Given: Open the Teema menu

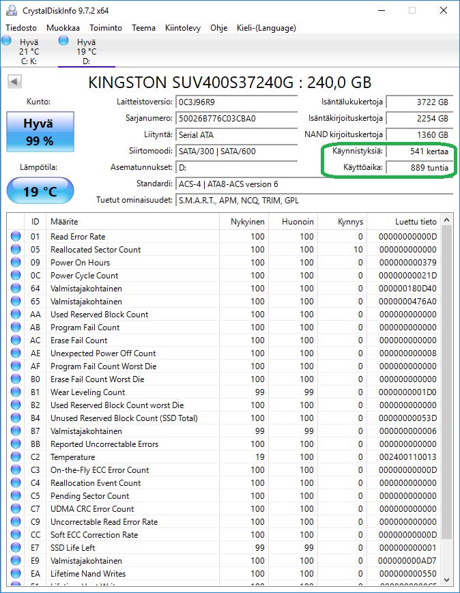Looking at the screenshot, I should tap(143, 27).
